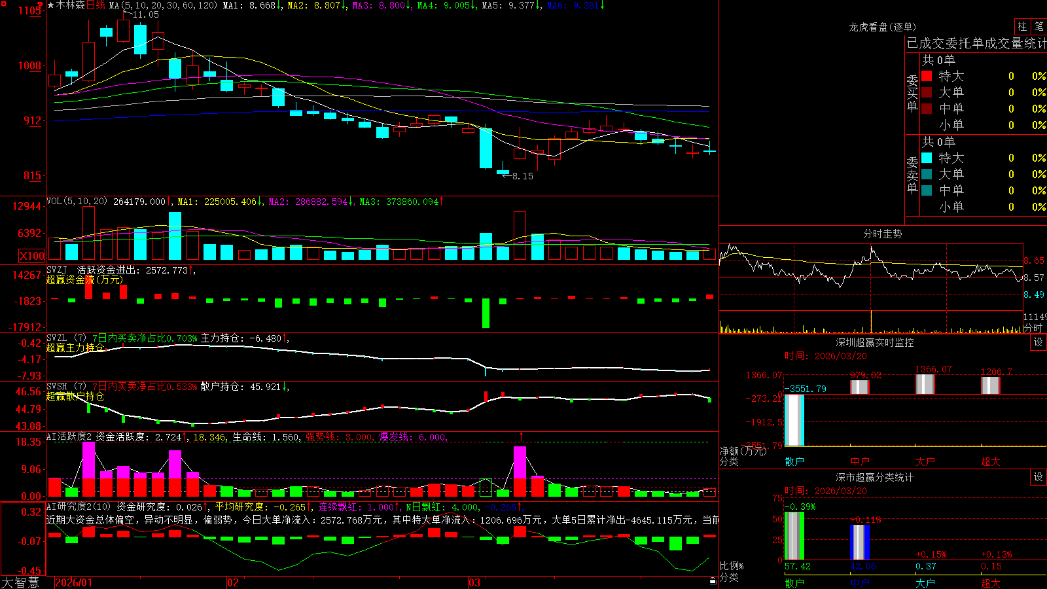This screenshot has height=589, width=1047.
Task: Click the 大智慧 logo at bottom-left
Action: (20, 582)
